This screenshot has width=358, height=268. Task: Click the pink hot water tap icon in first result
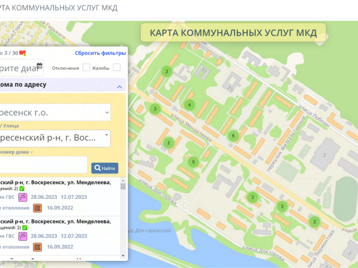click(23, 197)
